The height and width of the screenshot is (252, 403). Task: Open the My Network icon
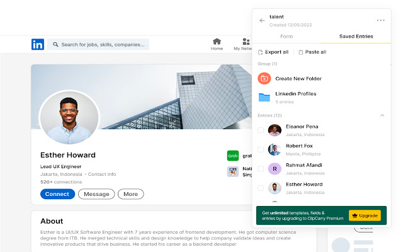[246, 42]
